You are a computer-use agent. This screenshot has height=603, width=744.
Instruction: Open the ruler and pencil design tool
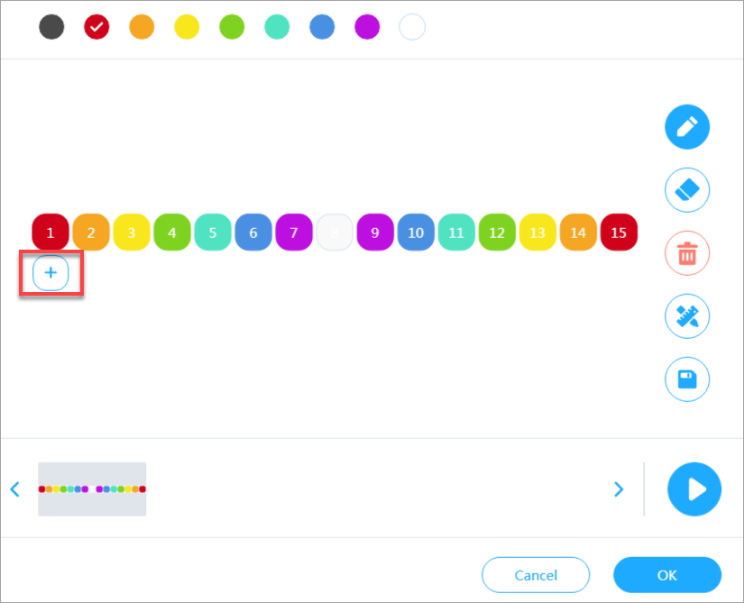pyautogui.click(x=687, y=316)
